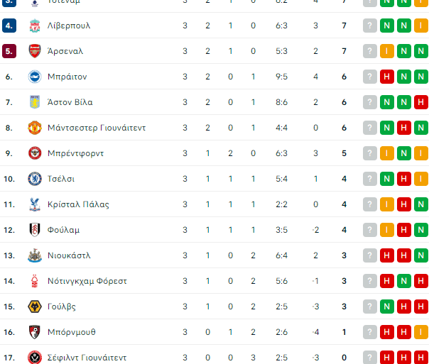Click the Brentford club crest icon
Screen dimensions: 429x364
click(35, 153)
